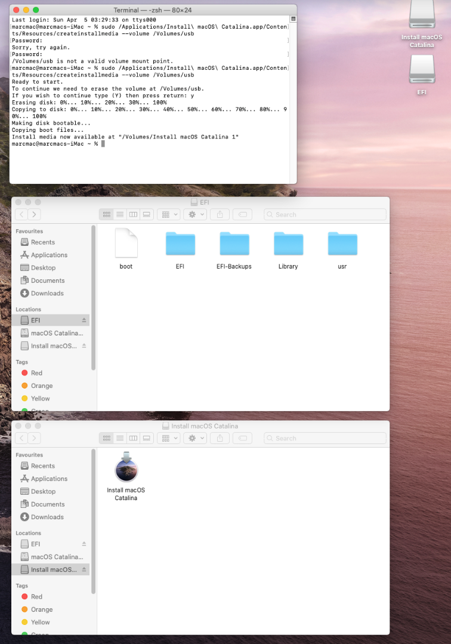This screenshot has height=644, width=451.
Task: Open the Install macOS Catalina desktop drive icon
Action: [422, 16]
